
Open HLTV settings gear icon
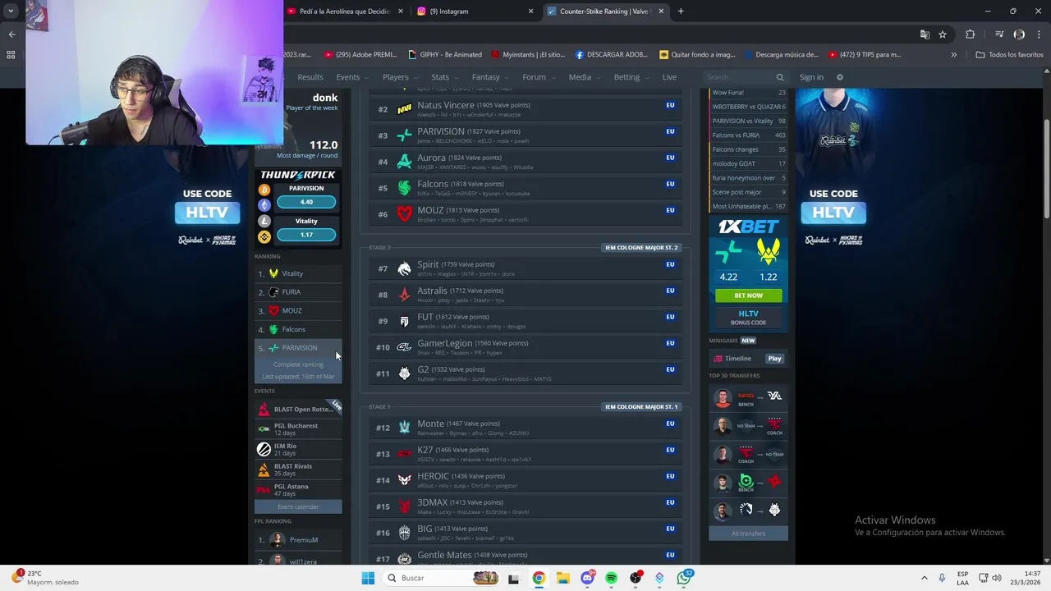(839, 77)
